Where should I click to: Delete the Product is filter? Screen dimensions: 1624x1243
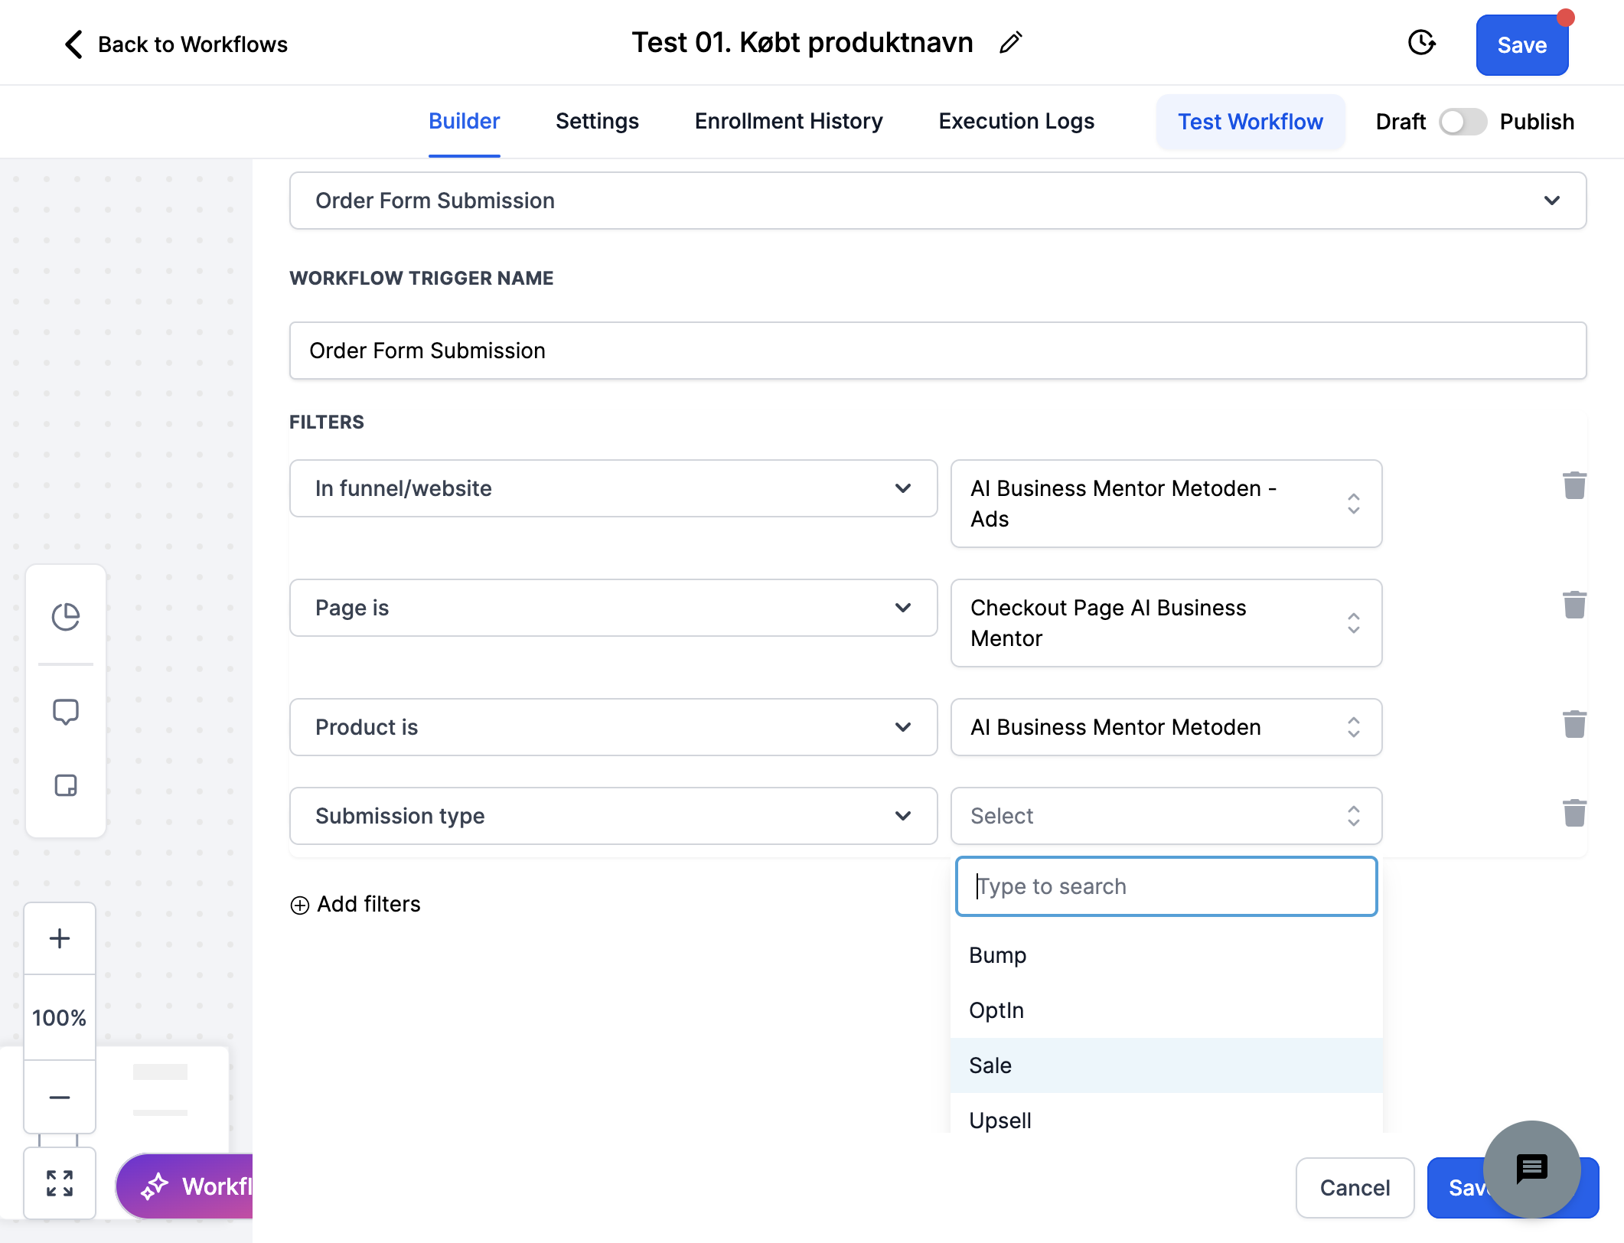click(x=1574, y=724)
